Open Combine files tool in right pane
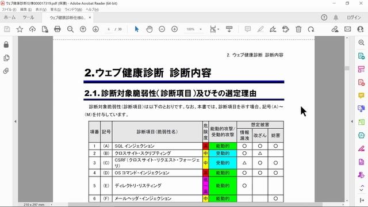The height and width of the screenshot is (207, 368). click(x=362, y=109)
